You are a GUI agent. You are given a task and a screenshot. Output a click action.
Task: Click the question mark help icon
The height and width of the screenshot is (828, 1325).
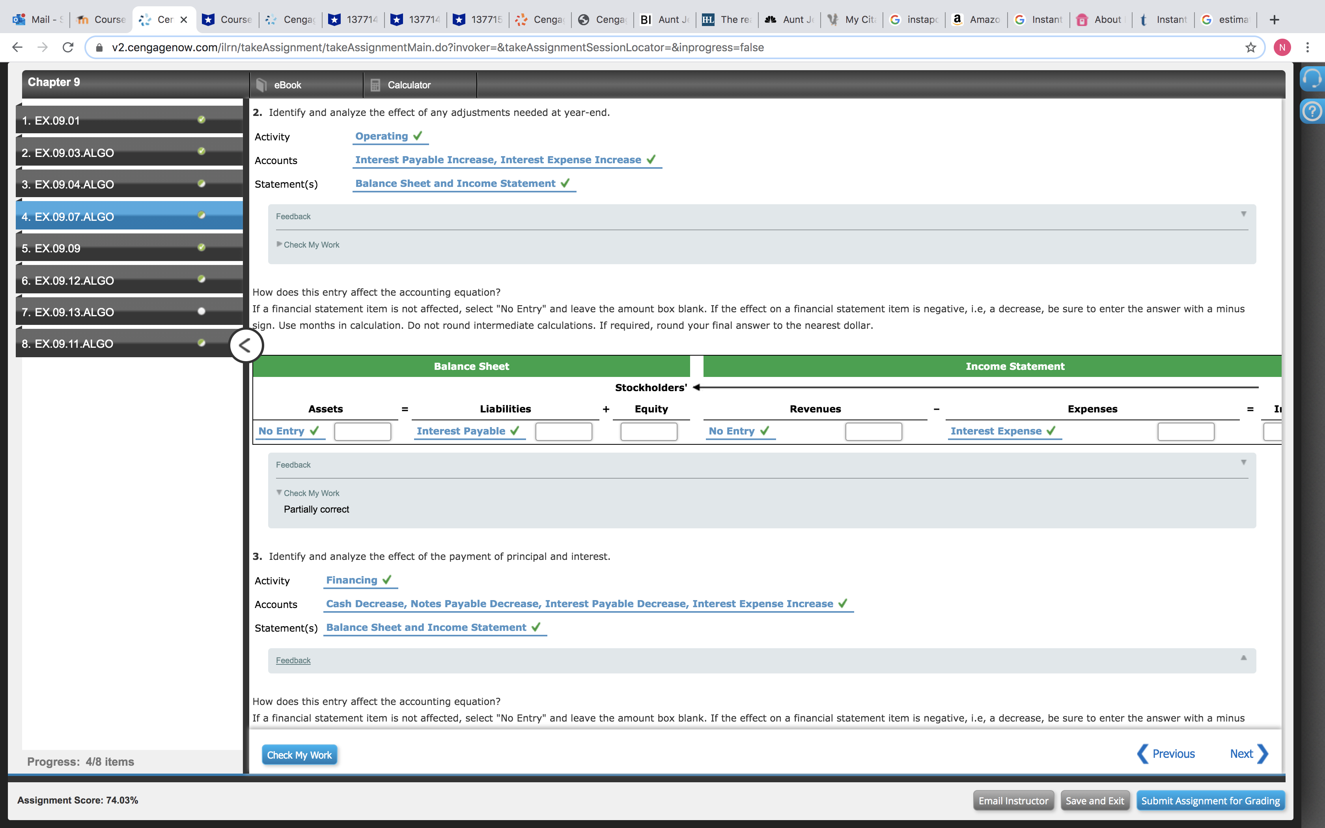(1312, 111)
